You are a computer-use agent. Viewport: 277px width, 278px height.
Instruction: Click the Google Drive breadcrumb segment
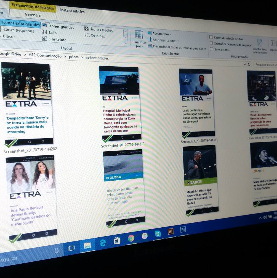tap(10, 54)
